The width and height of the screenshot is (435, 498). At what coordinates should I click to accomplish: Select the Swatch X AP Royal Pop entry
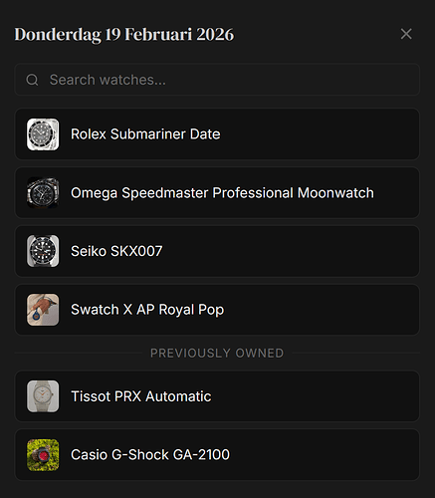coord(217,310)
